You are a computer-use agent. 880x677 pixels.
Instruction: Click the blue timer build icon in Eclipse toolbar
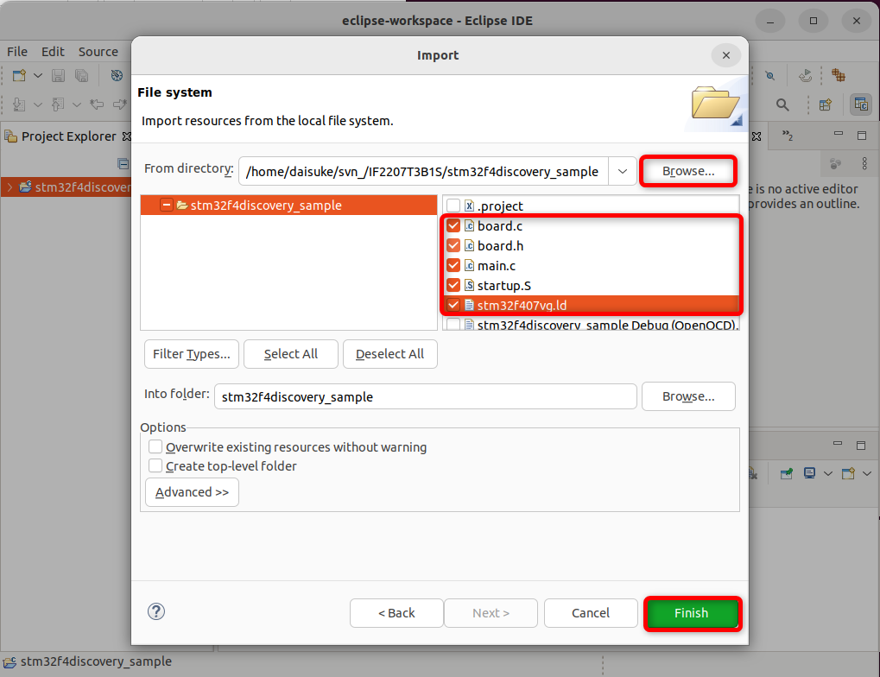pyautogui.click(x=117, y=75)
